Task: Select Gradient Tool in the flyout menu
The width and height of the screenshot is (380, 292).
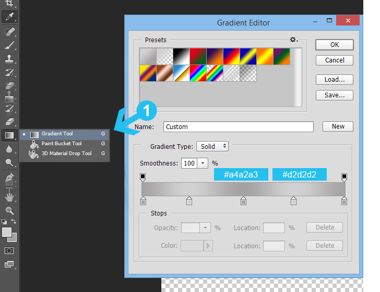Action: 57,134
